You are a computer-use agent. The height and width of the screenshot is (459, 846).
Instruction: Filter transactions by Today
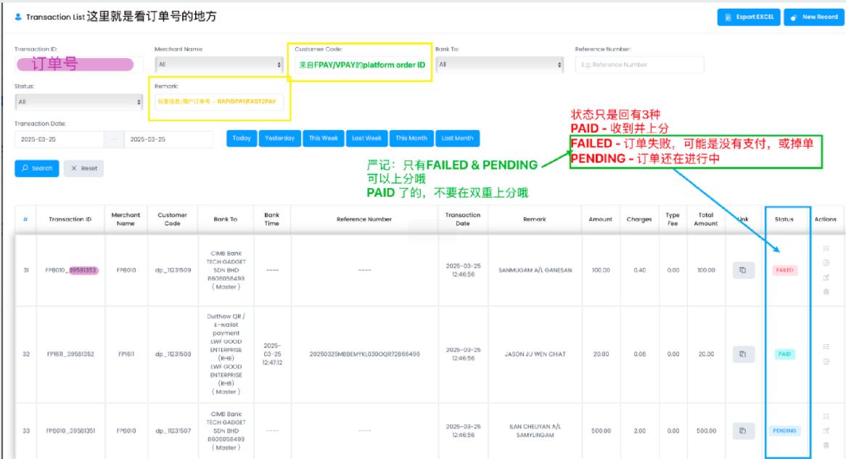tap(242, 138)
